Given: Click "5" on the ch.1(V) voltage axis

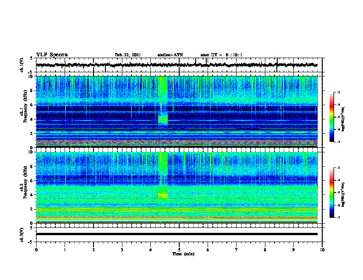Looking at the screenshot, I should click(x=32, y=58).
